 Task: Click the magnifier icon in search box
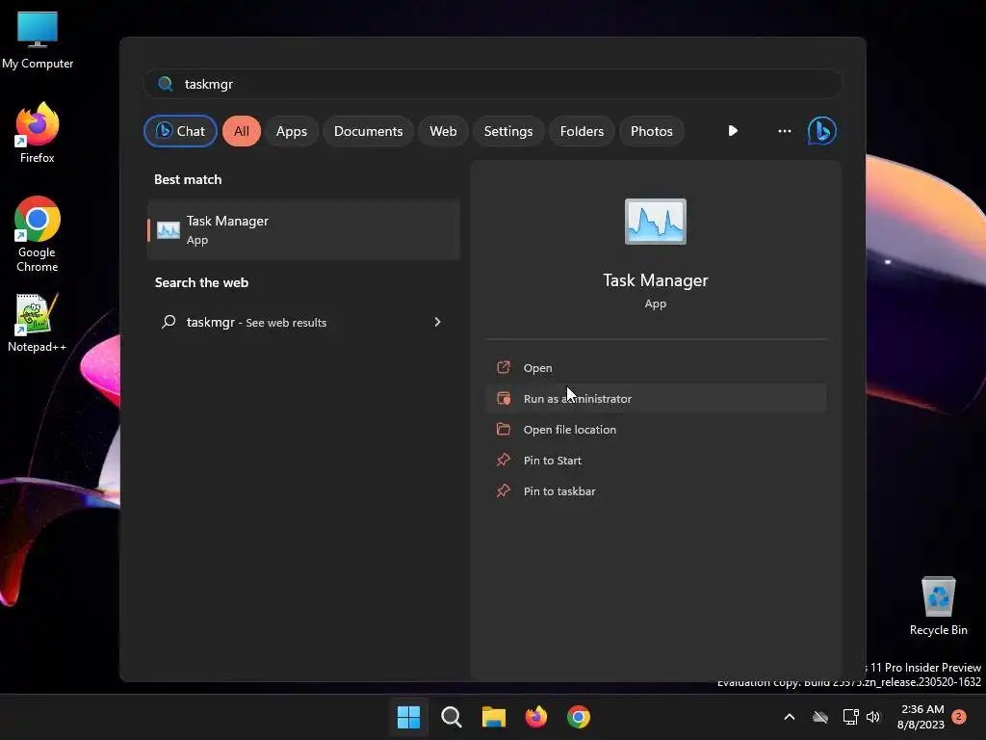[166, 84]
